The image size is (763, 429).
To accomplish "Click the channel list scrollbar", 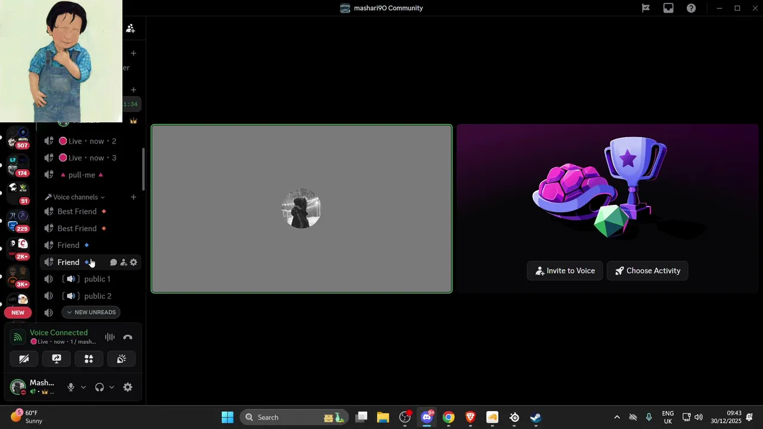I will coord(143,168).
